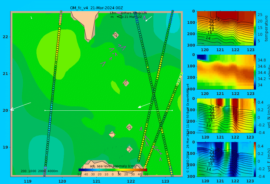Click latitude label 20 on the map axis
The width and height of the screenshot is (270, 184).
click(x=5, y=110)
